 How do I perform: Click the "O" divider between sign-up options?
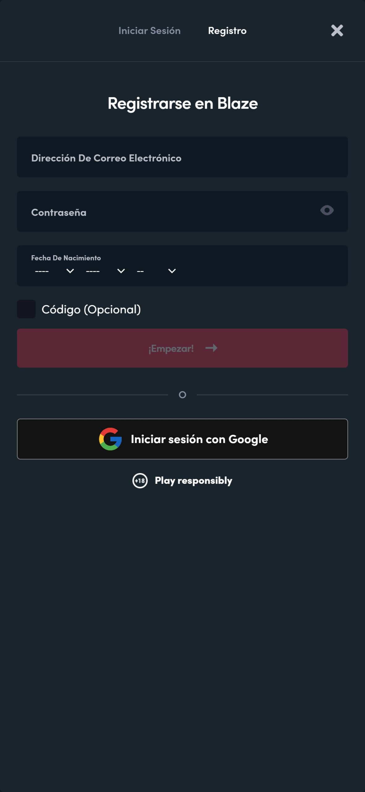point(182,395)
